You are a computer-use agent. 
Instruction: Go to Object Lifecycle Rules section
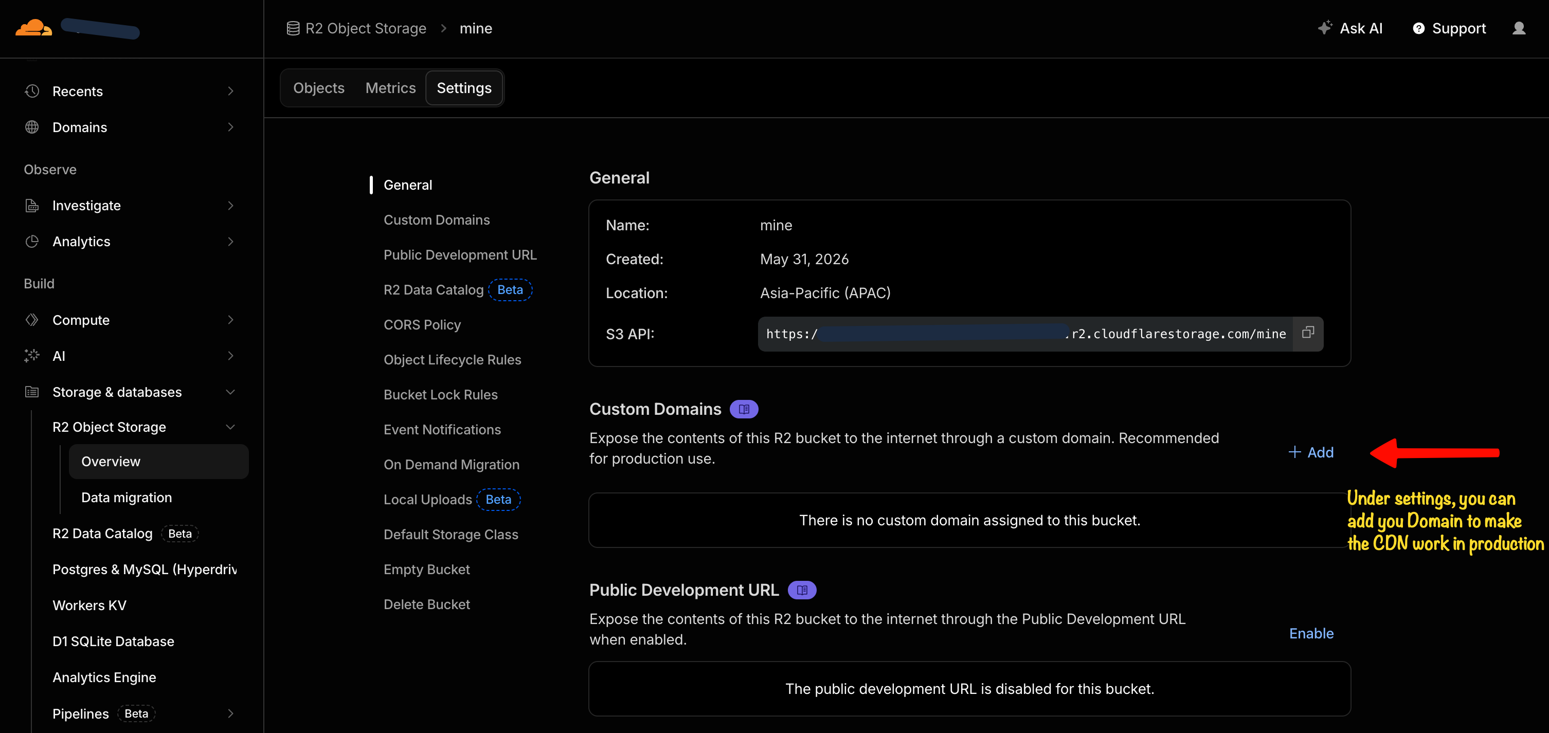point(452,359)
